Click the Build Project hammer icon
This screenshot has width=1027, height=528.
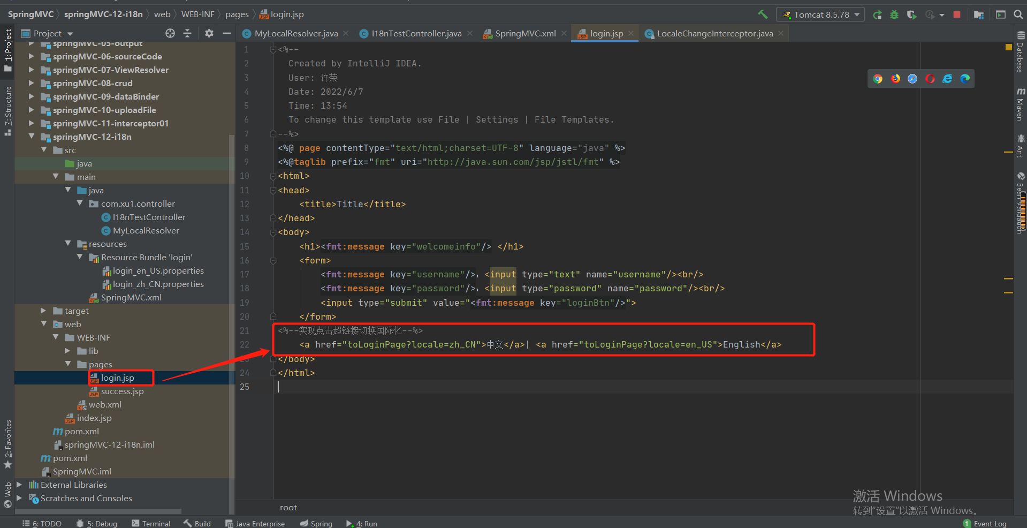point(763,14)
